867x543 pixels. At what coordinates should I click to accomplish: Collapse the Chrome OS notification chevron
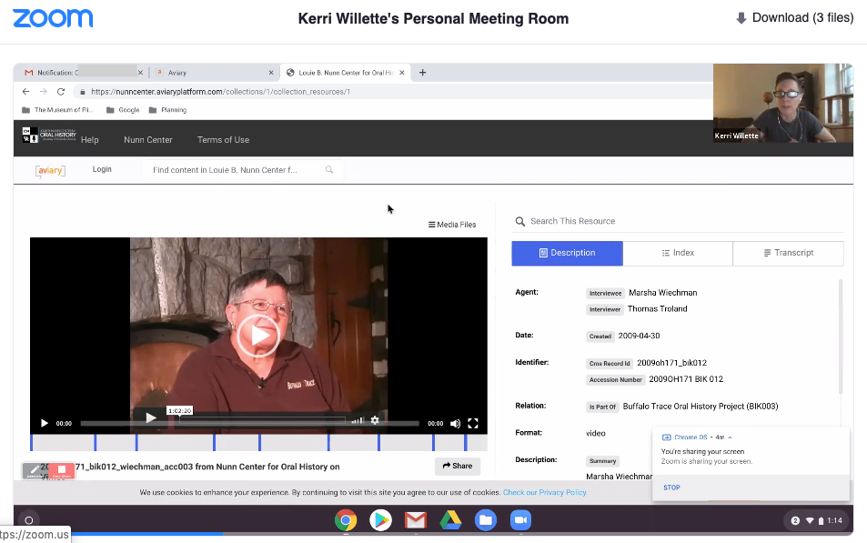(730, 437)
